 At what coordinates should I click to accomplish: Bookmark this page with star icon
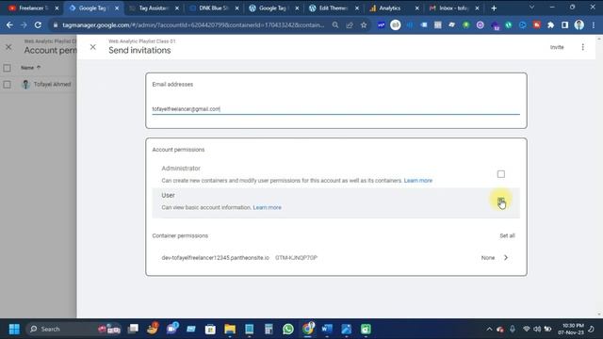tap(364, 25)
